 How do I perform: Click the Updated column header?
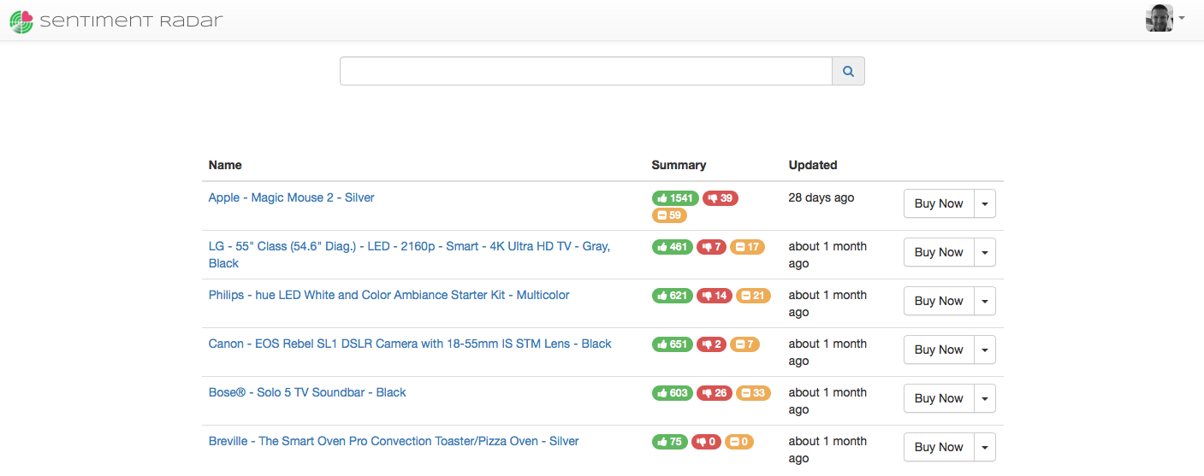[813, 165]
